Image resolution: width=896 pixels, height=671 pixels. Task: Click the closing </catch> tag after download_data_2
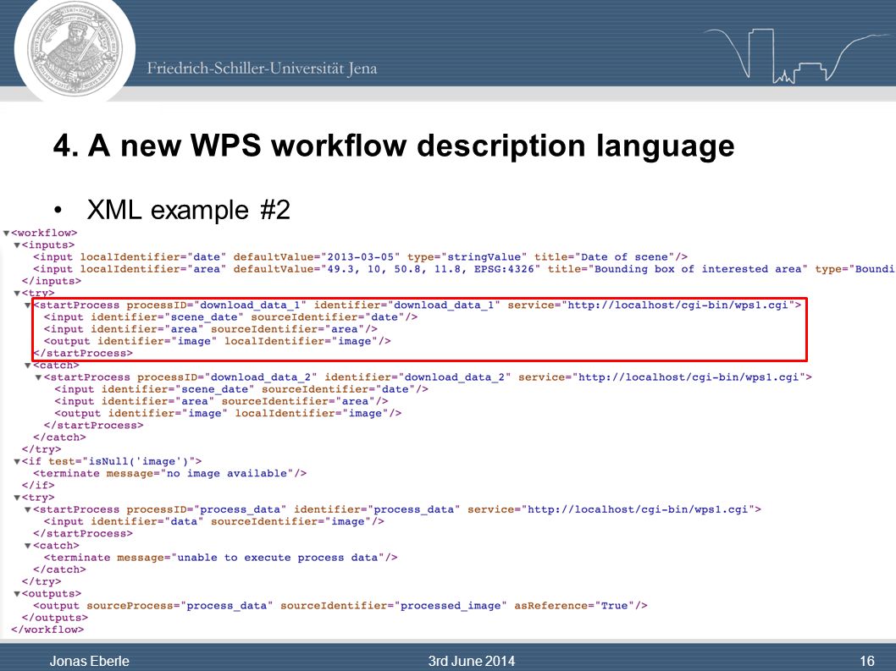tap(59, 437)
